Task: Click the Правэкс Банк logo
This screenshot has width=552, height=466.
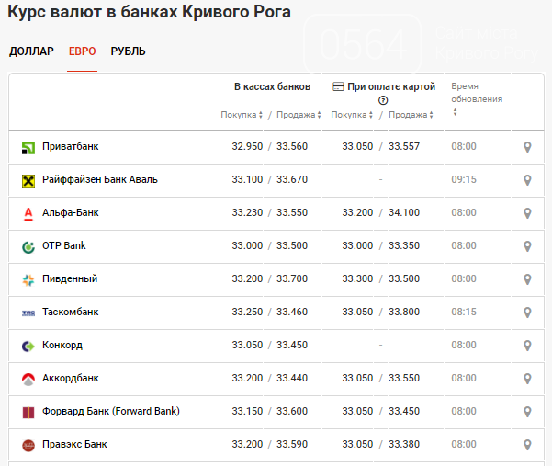Action: [x=28, y=446]
